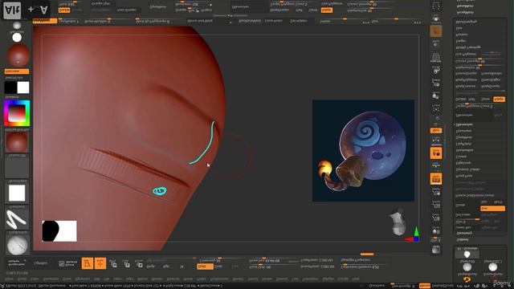
Task: Toggle the Rgb channel button
Action: tap(166, 267)
